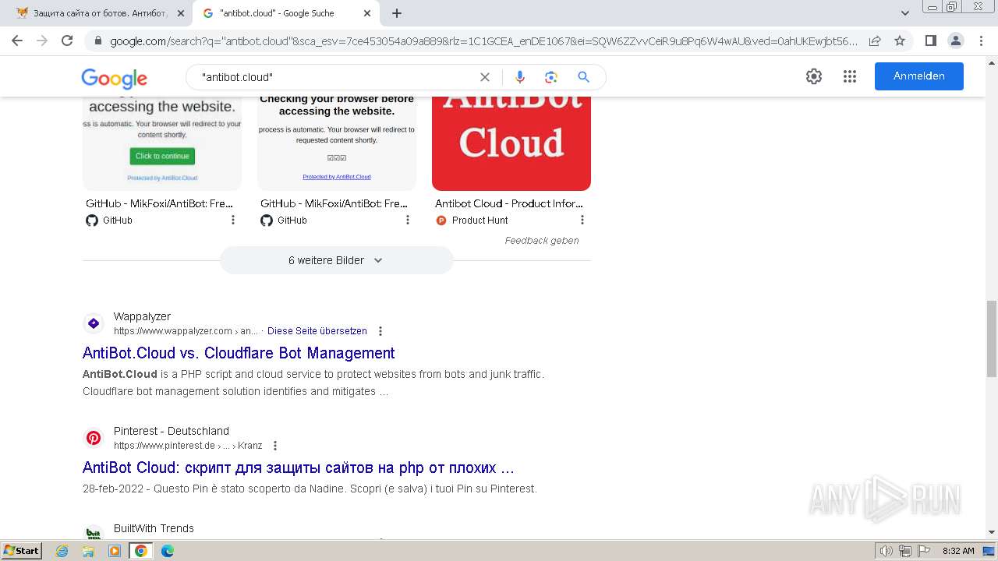Open first GitHub - MikFoxi/AntiBot image title
The image size is (998, 561).
coord(159,203)
